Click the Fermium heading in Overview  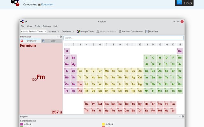pos(28,45)
